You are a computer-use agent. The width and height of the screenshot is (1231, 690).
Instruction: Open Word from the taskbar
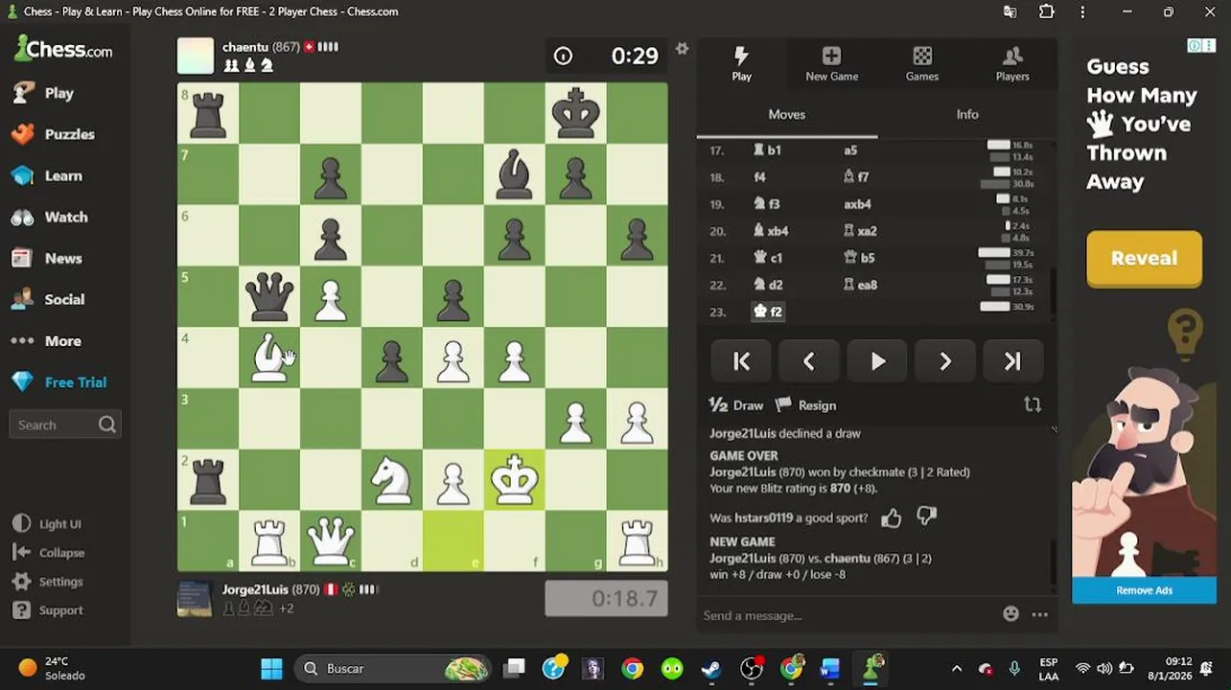pyautogui.click(x=830, y=668)
